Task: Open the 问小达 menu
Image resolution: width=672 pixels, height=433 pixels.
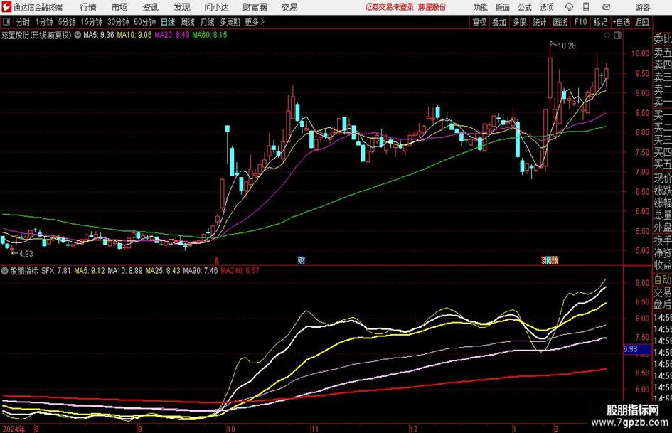Action: pyautogui.click(x=216, y=7)
